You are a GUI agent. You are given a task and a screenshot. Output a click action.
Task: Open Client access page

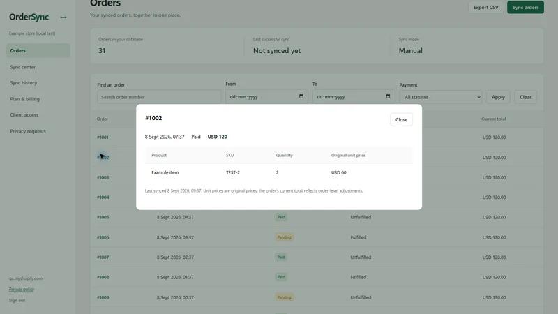click(x=24, y=114)
